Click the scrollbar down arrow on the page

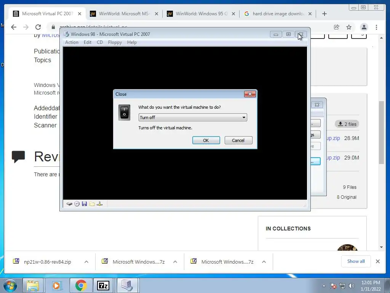tap(382, 247)
